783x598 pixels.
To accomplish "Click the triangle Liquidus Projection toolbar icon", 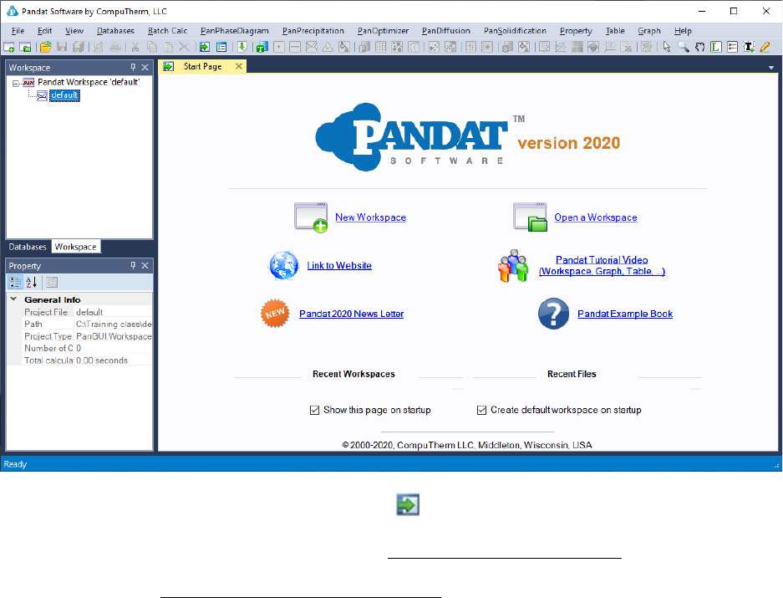I will 328,47.
